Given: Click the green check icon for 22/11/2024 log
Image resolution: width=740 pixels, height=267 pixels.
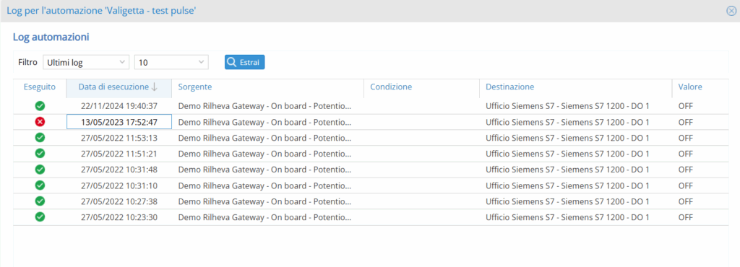Looking at the screenshot, I should (x=40, y=106).
